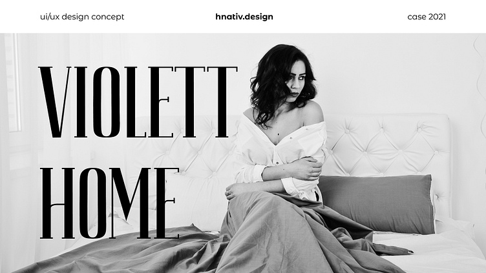486x273 pixels.
Task: Click the bright window on left edge
Action: pos(13,82)
